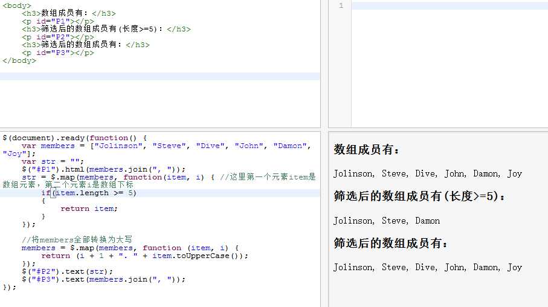Click the result heading '筛选后的数组成员有(长度>=5):'
The image size is (548, 307).
419,196
